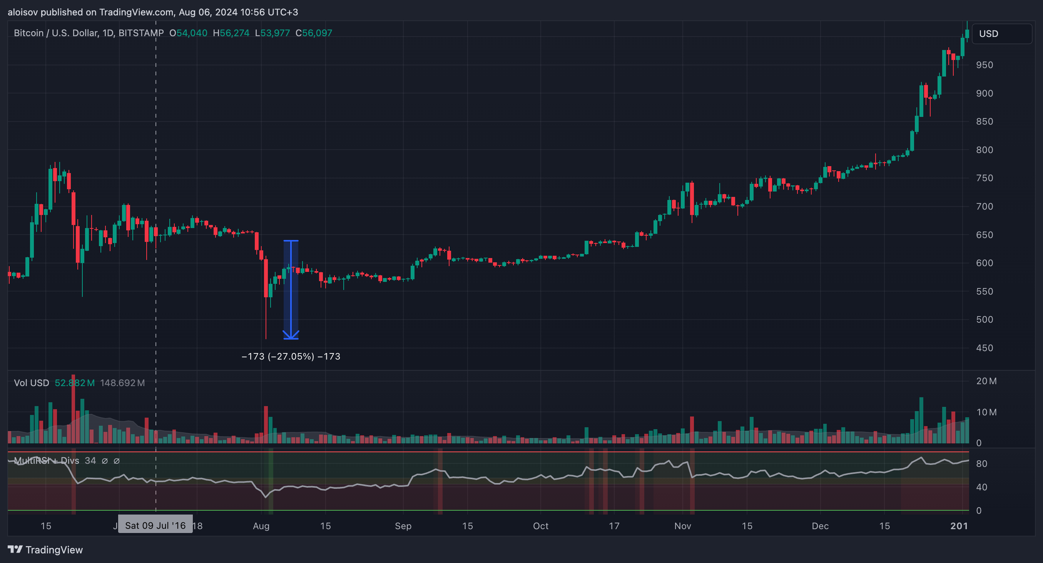1043x563 pixels.
Task: Click the second ∅ symbol after MultiRSI
Action: [117, 461]
